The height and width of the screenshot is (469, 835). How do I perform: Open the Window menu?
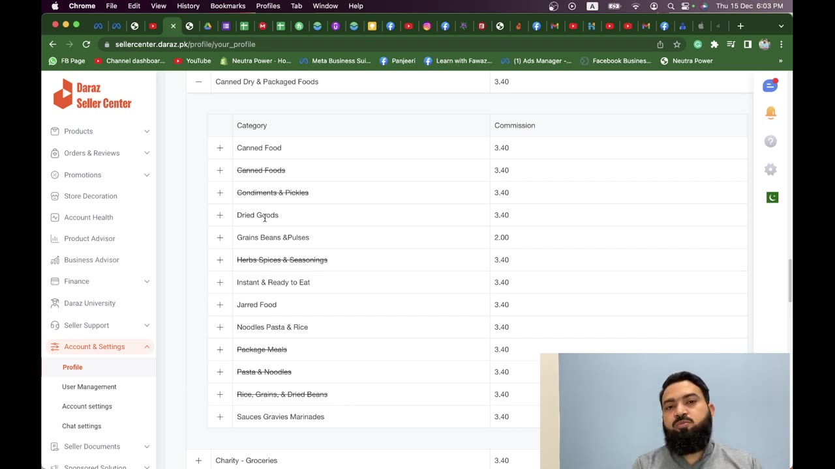coord(325,6)
